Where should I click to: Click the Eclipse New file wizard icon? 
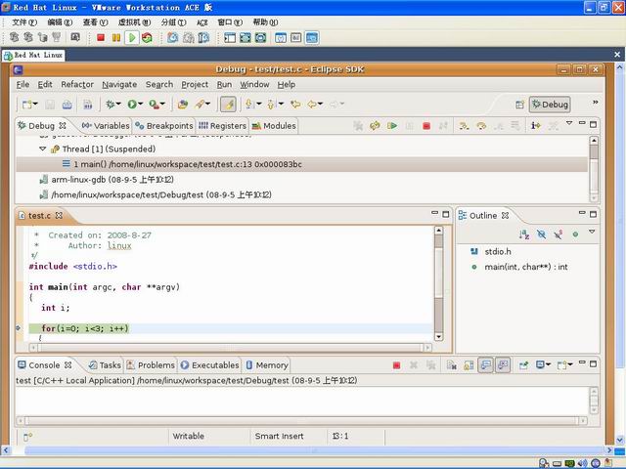26,105
